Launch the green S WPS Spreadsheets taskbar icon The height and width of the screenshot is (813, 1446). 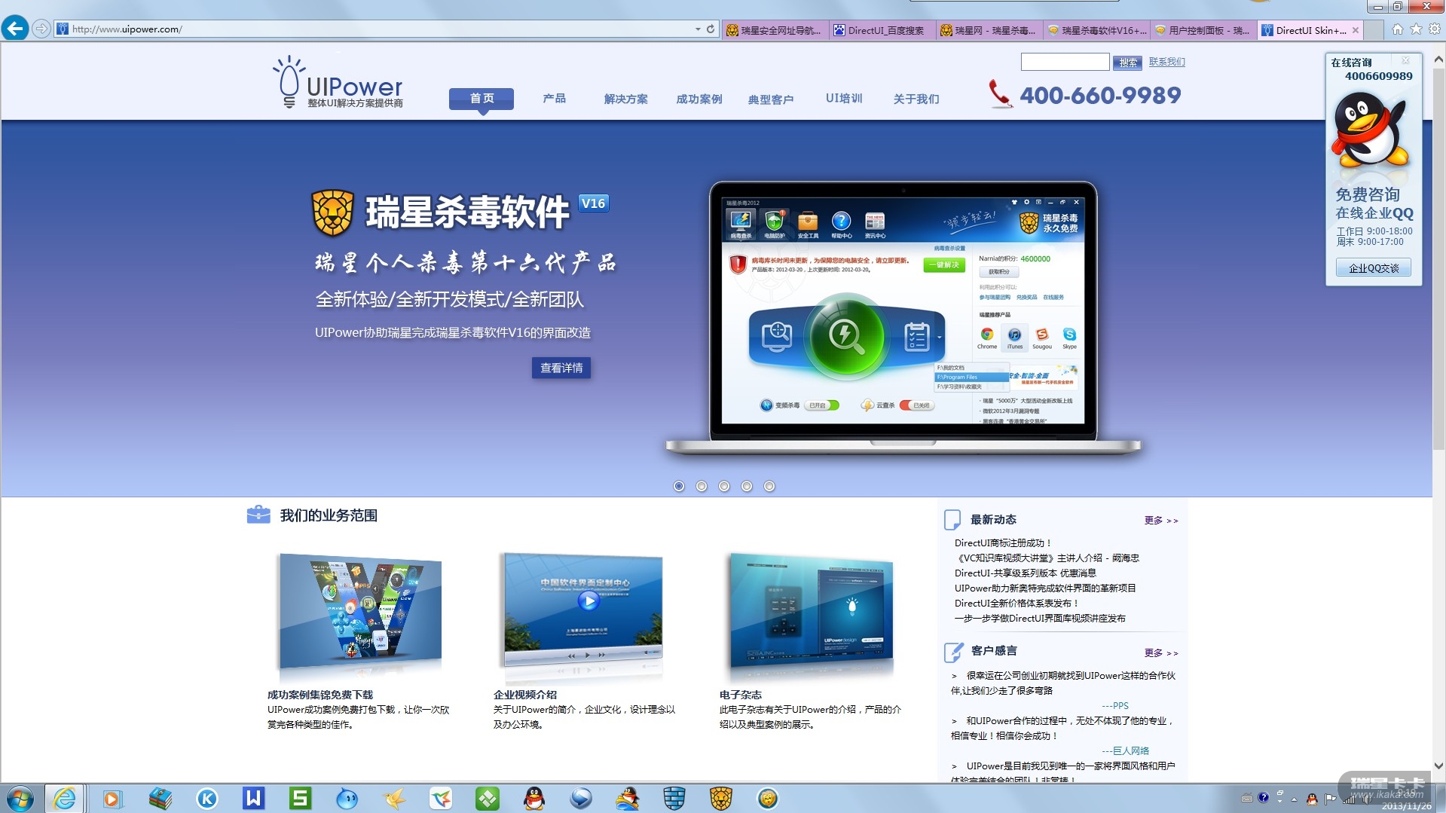(300, 799)
